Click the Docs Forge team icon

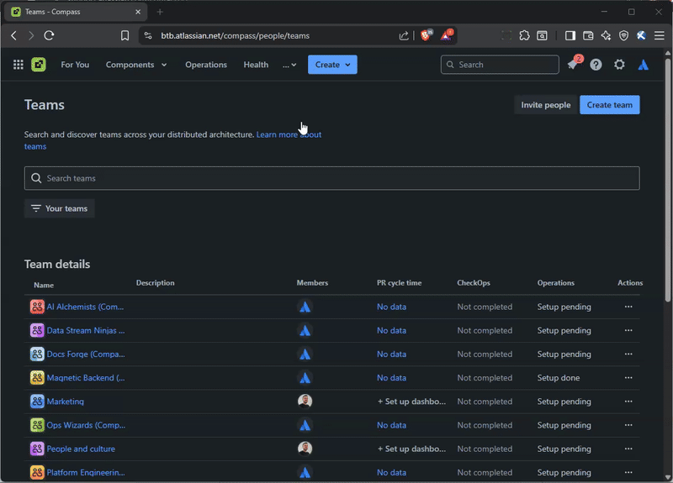tap(37, 354)
